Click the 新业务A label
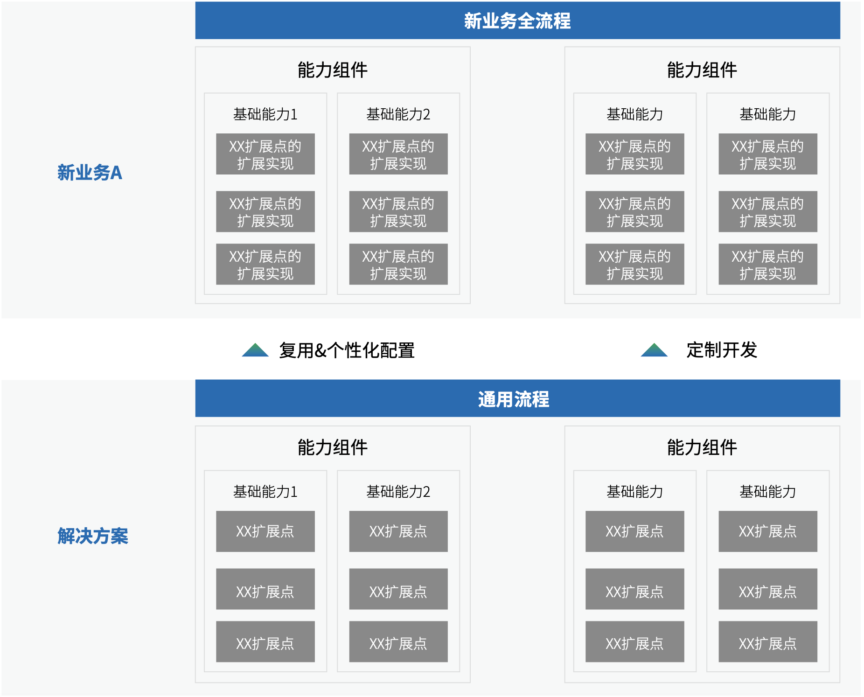 coord(90,173)
